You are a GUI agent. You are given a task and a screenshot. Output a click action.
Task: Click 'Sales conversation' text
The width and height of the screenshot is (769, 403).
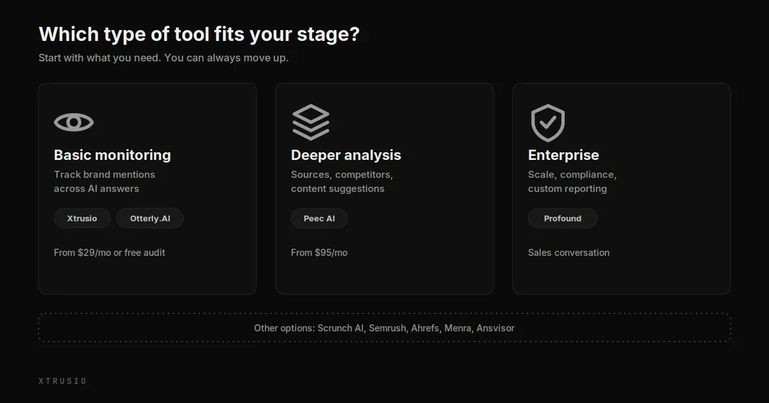[x=568, y=253]
